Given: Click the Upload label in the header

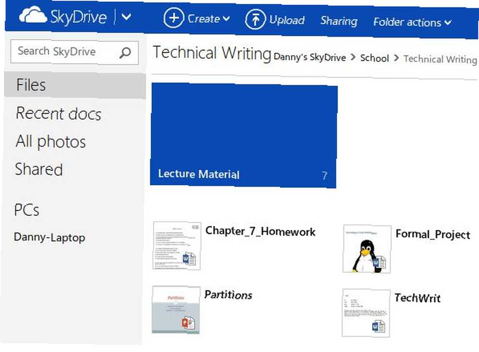Looking at the screenshot, I should [x=287, y=20].
